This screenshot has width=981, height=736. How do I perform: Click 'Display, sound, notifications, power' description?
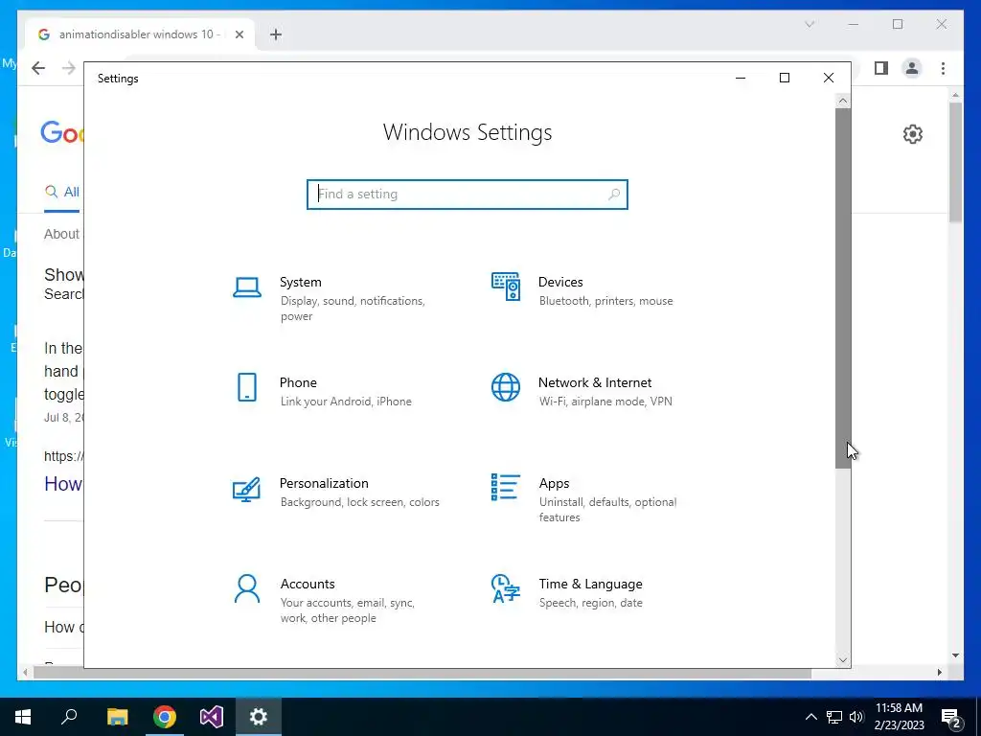pos(353,309)
